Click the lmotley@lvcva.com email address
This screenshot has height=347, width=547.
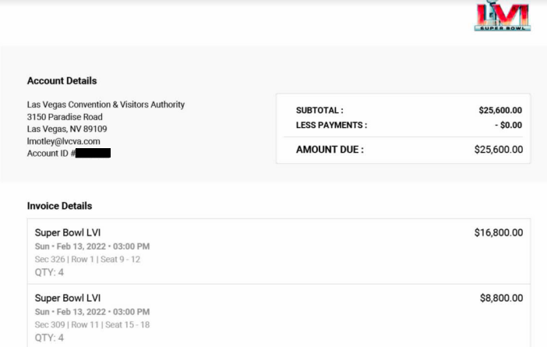64,141
